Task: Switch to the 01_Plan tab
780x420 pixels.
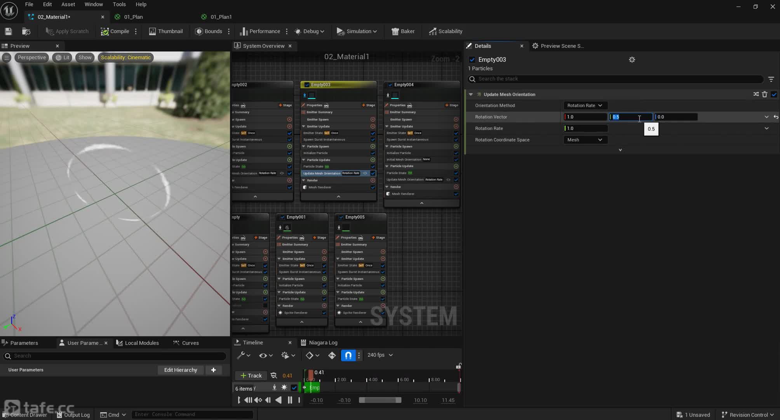Action: point(133,17)
